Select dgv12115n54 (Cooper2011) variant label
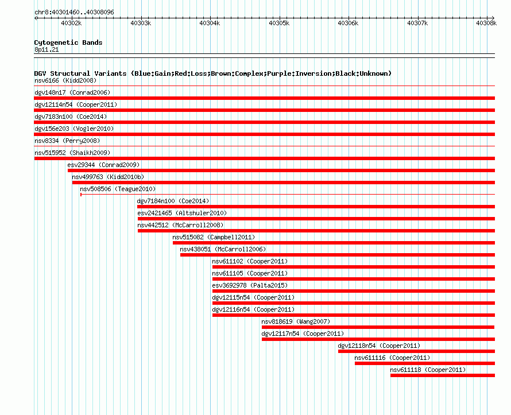 pyautogui.click(x=253, y=297)
